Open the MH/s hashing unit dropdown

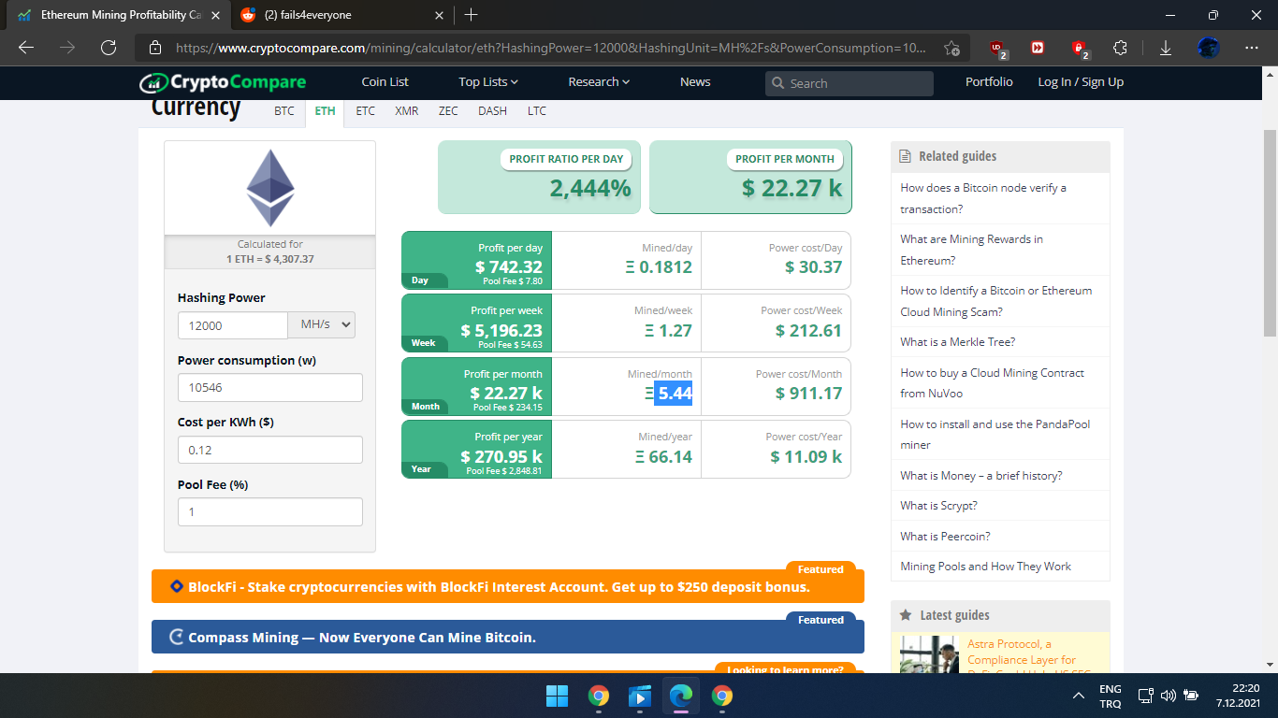pyautogui.click(x=322, y=324)
